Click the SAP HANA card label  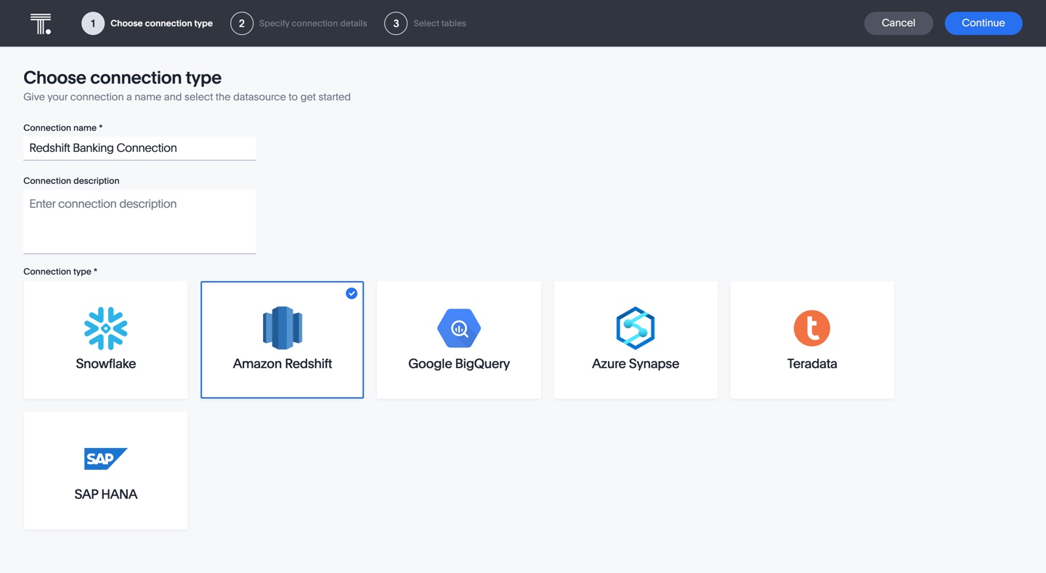point(106,494)
